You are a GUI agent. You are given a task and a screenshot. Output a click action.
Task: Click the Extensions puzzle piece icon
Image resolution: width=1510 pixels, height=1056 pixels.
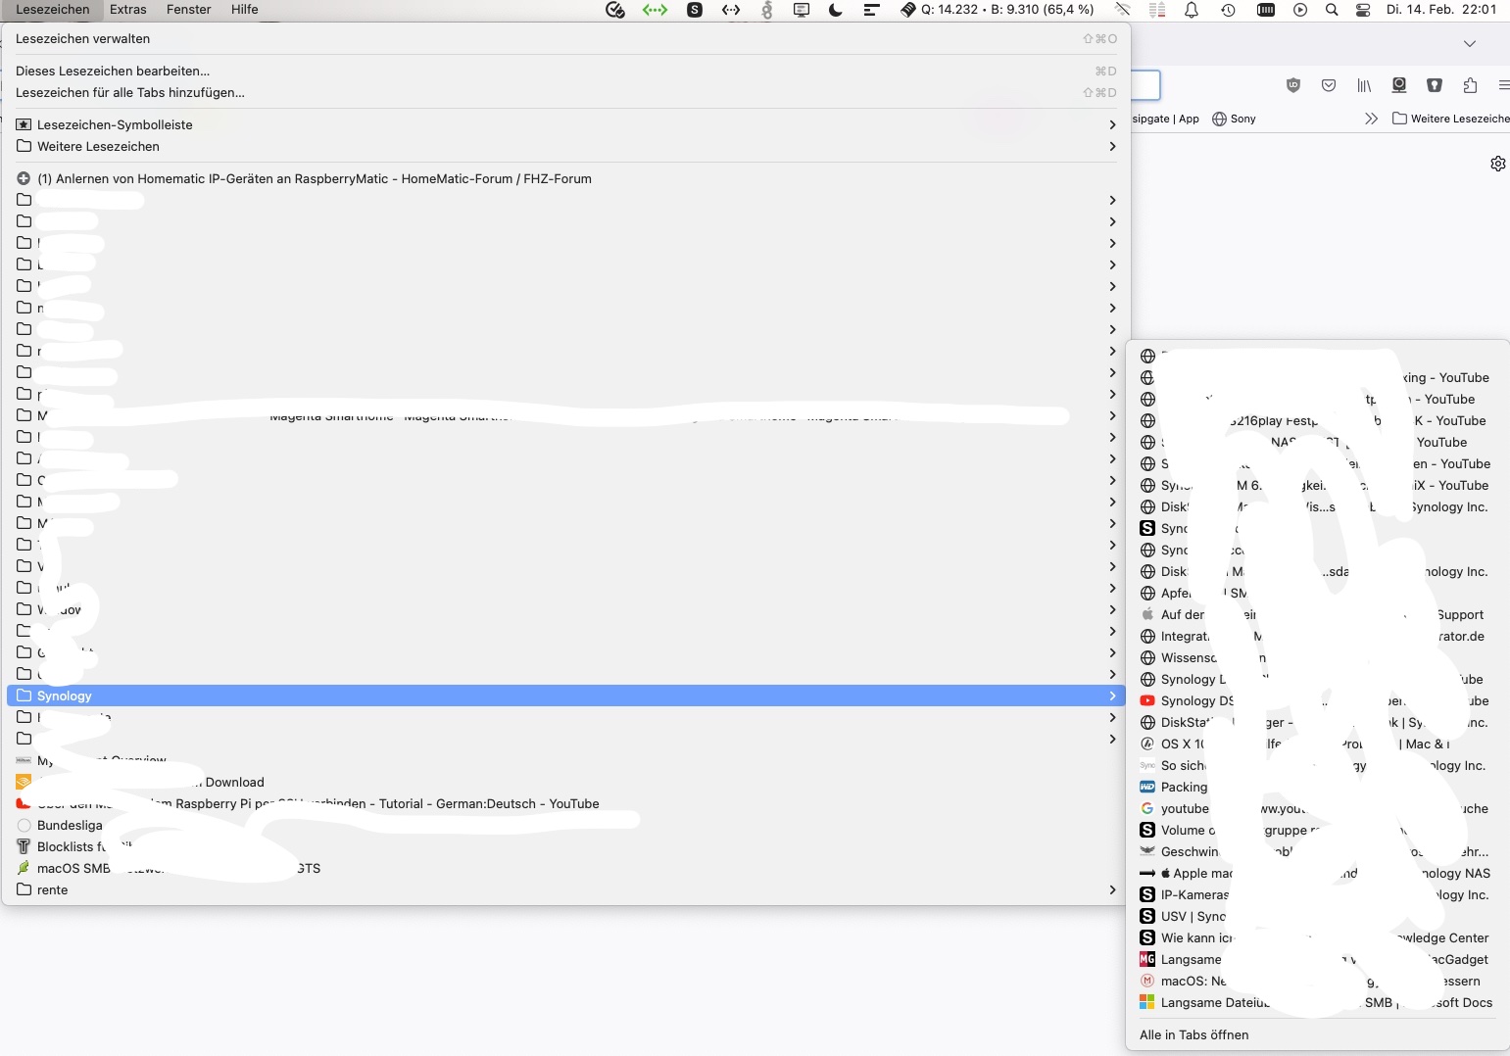point(1469,85)
